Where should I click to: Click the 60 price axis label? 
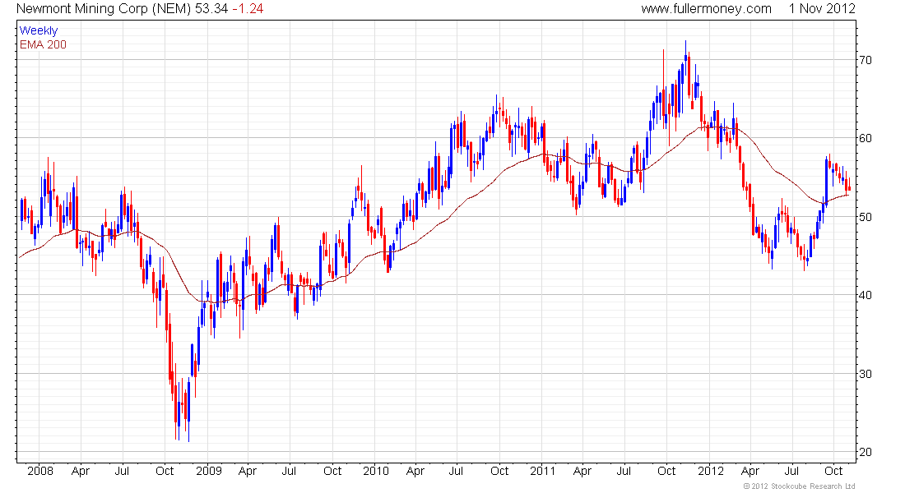(866, 138)
